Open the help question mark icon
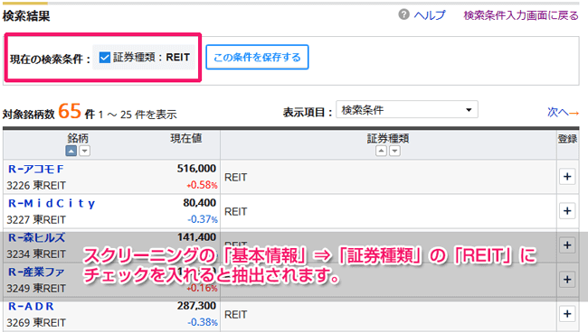This screenshot has width=588, height=332. click(x=403, y=14)
